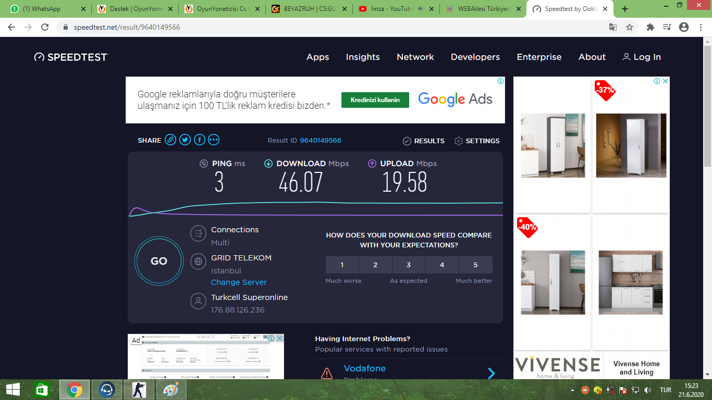Image resolution: width=712 pixels, height=400 pixels.
Task: Open Windows Start menu
Action: coord(13,390)
